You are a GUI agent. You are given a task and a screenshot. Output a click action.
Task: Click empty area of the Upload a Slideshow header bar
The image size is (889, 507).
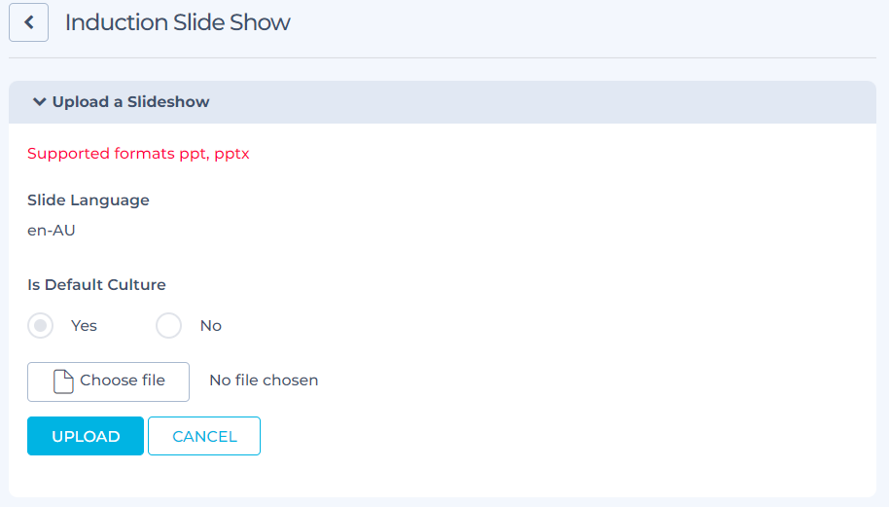pos(539,102)
